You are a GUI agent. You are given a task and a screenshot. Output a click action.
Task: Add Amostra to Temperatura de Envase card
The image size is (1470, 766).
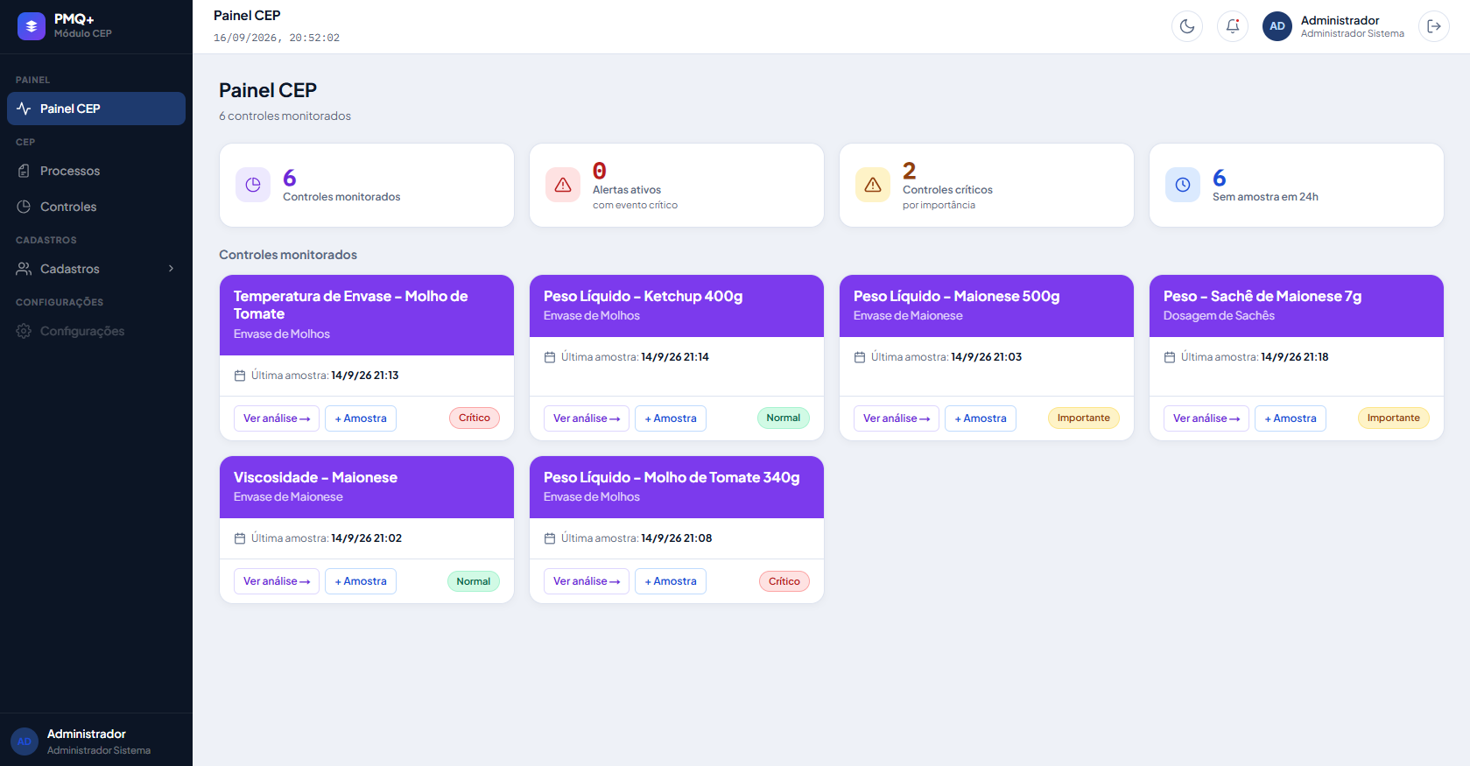coord(361,418)
